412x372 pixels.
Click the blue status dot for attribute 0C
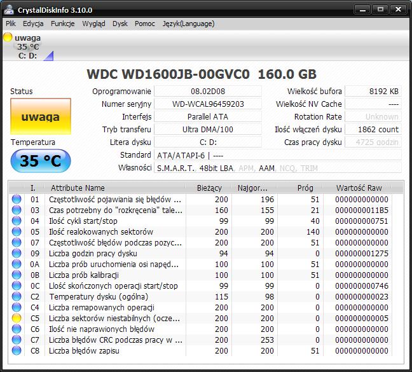coord(17,286)
